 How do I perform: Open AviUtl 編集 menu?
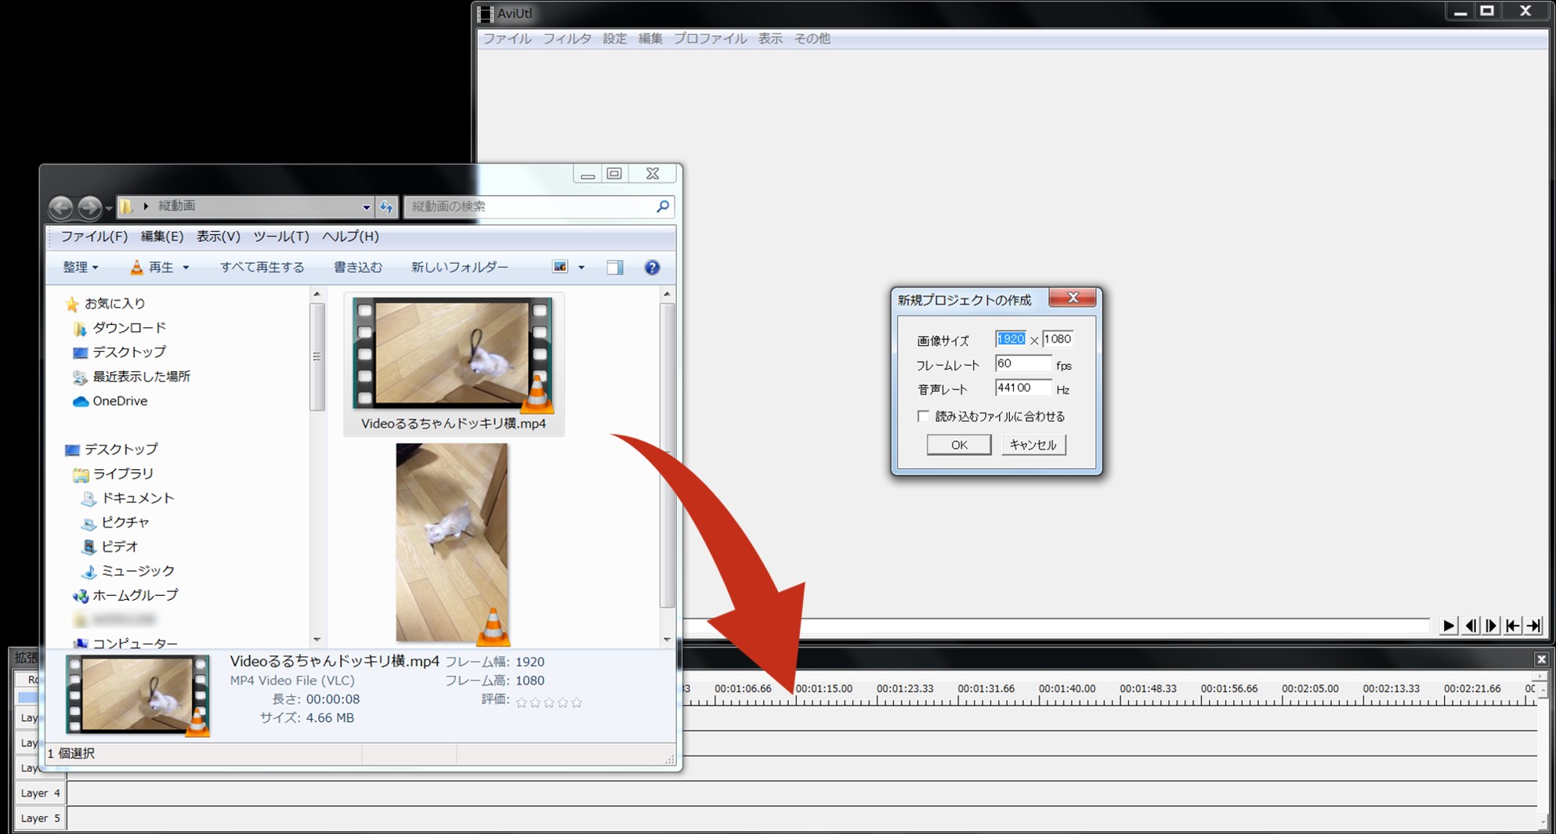650,38
